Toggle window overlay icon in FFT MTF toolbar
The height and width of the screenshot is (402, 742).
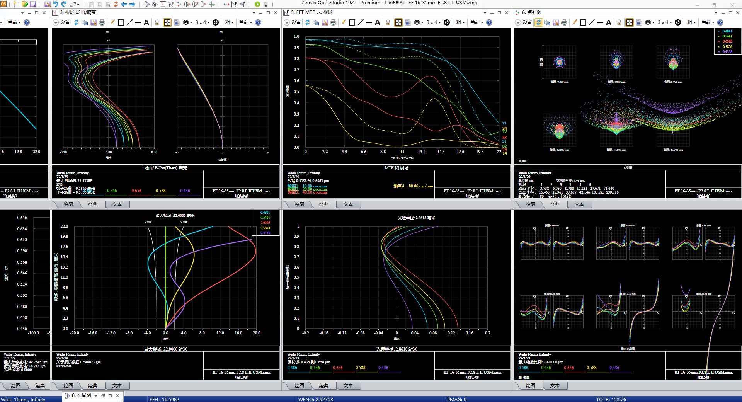407,22
